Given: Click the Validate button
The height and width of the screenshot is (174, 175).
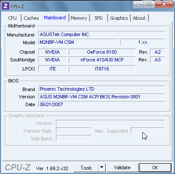Looking at the screenshot, I should (x=122, y=168).
